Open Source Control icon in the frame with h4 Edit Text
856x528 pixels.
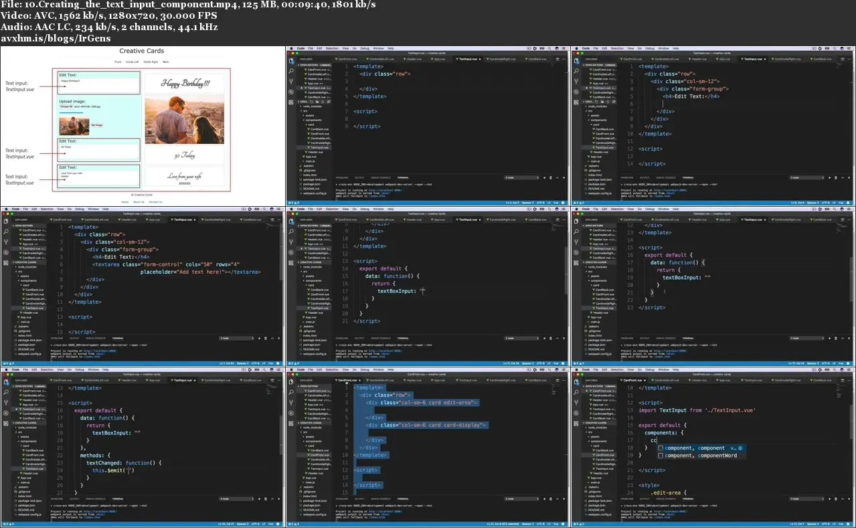(x=576, y=81)
